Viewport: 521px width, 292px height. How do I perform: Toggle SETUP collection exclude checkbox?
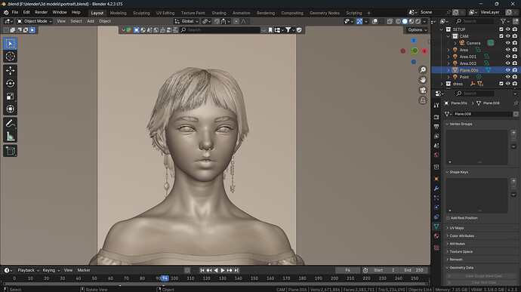point(501,29)
